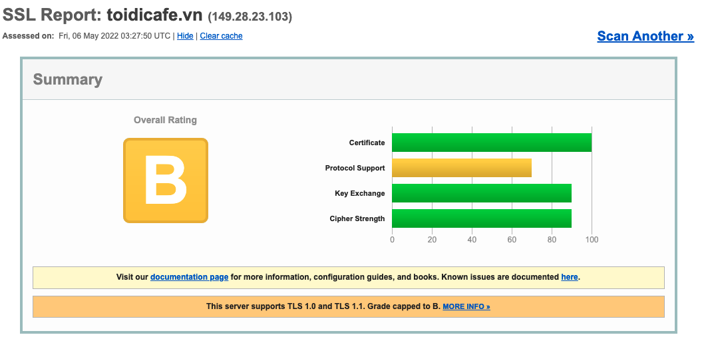This screenshot has height=347, width=708.
Task: Click the assessed date Fri, 06 May 2022
Action: click(x=88, y=36)
